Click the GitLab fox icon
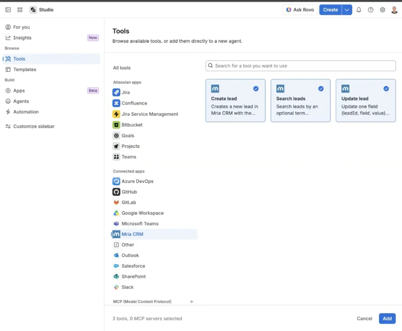This screenshot has width=402, height=331. coord(116,202)
